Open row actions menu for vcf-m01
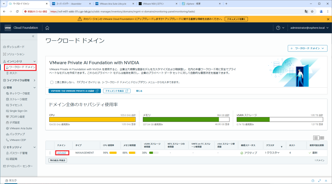Viewport: 332px width, 184px height. coord(50,153)
